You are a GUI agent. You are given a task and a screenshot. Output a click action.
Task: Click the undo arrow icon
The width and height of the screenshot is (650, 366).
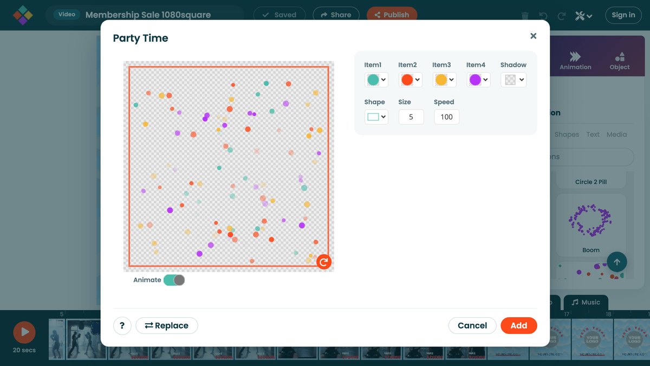pyautogui.click(x=543, y=16)
